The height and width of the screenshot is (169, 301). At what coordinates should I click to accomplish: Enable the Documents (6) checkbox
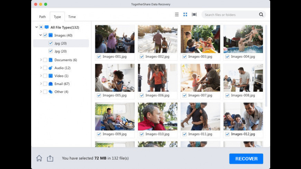(x=45, y=60)
